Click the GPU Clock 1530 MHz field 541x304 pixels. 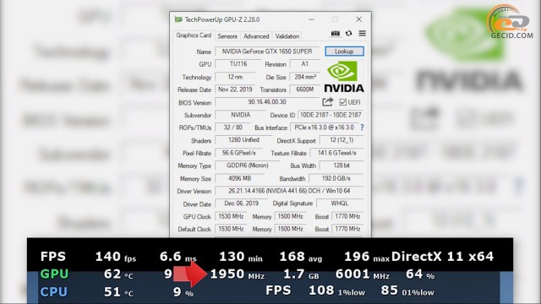pyautogui.click(x=231, y=216)
